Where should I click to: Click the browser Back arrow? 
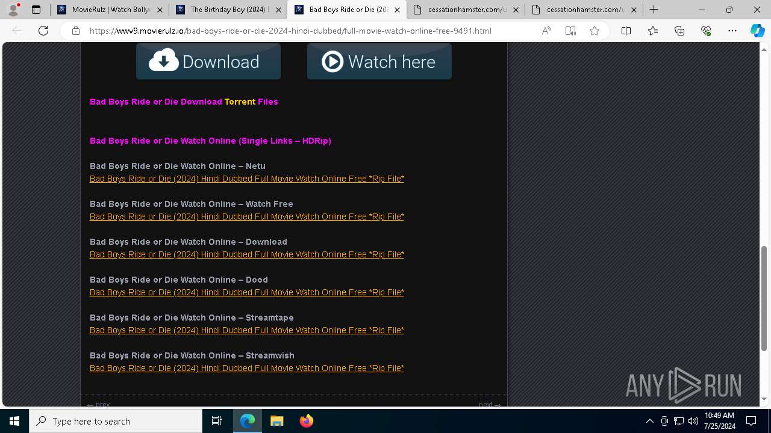coord(17,31)
